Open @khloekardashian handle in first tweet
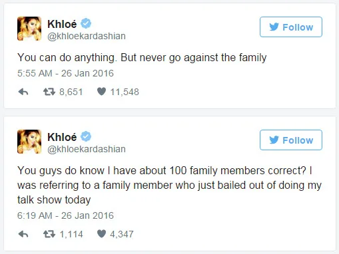 point(87,36)
